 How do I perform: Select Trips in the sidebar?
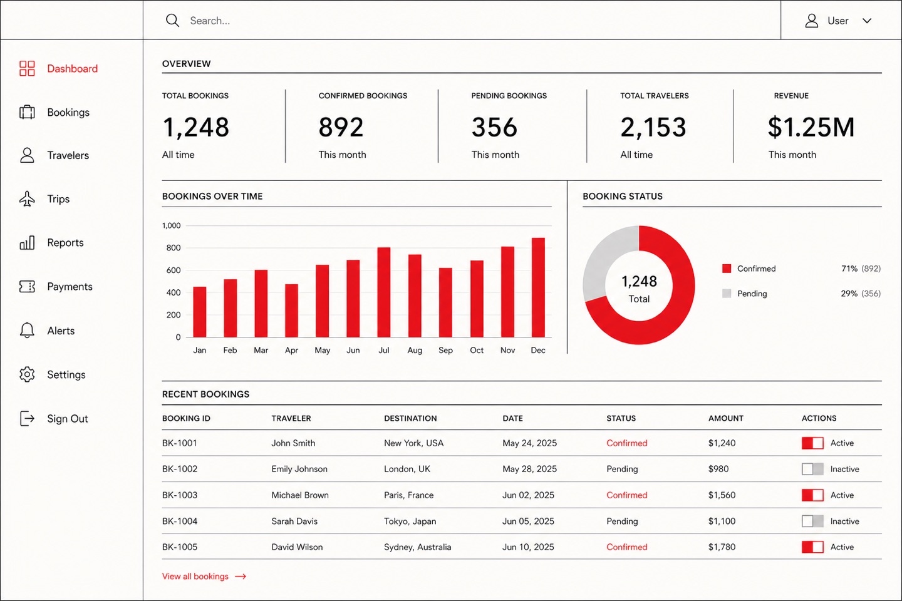coord(44,198)
